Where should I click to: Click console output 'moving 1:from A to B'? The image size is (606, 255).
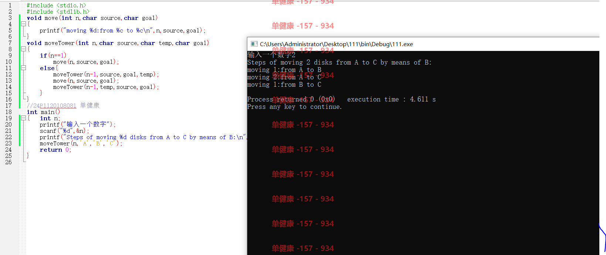(284, 70)
